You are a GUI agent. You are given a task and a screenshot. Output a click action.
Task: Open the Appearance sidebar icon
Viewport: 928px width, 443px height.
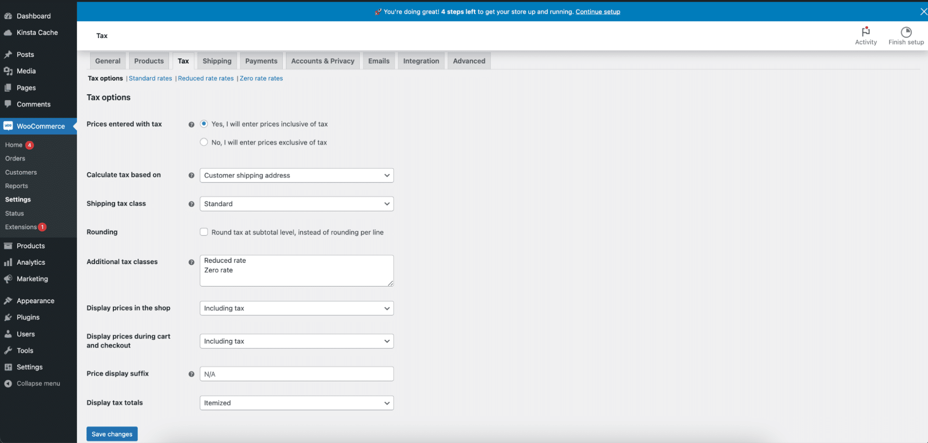[x=8, y=300]
